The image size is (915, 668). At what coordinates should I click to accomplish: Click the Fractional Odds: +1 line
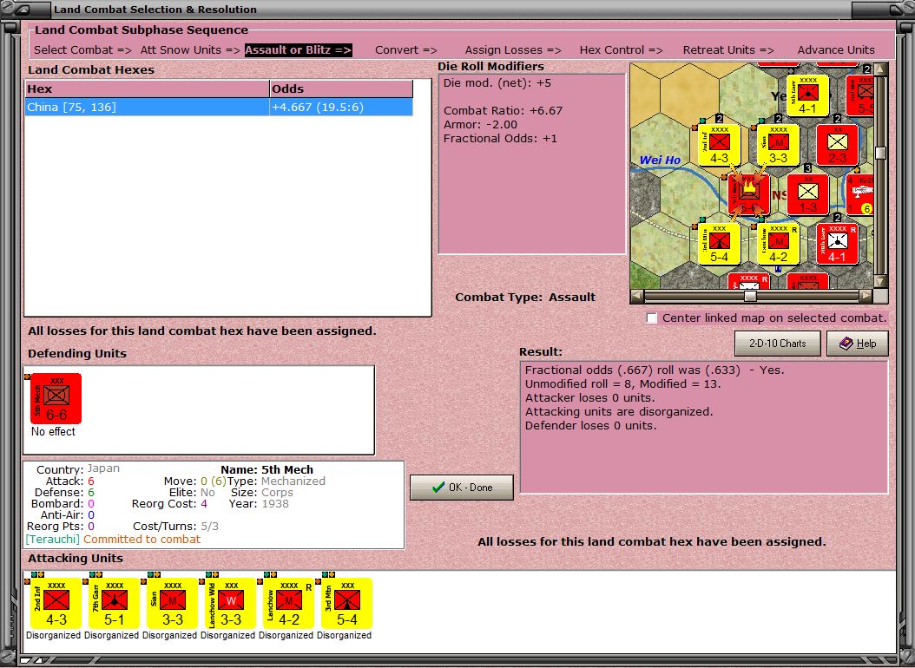(500, 139)
